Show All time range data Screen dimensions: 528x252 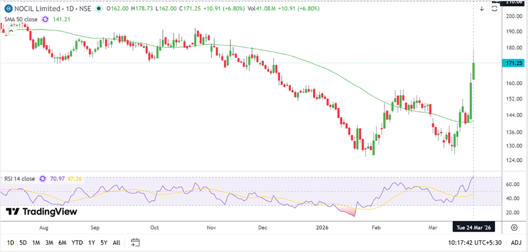(x=116, y=242)
